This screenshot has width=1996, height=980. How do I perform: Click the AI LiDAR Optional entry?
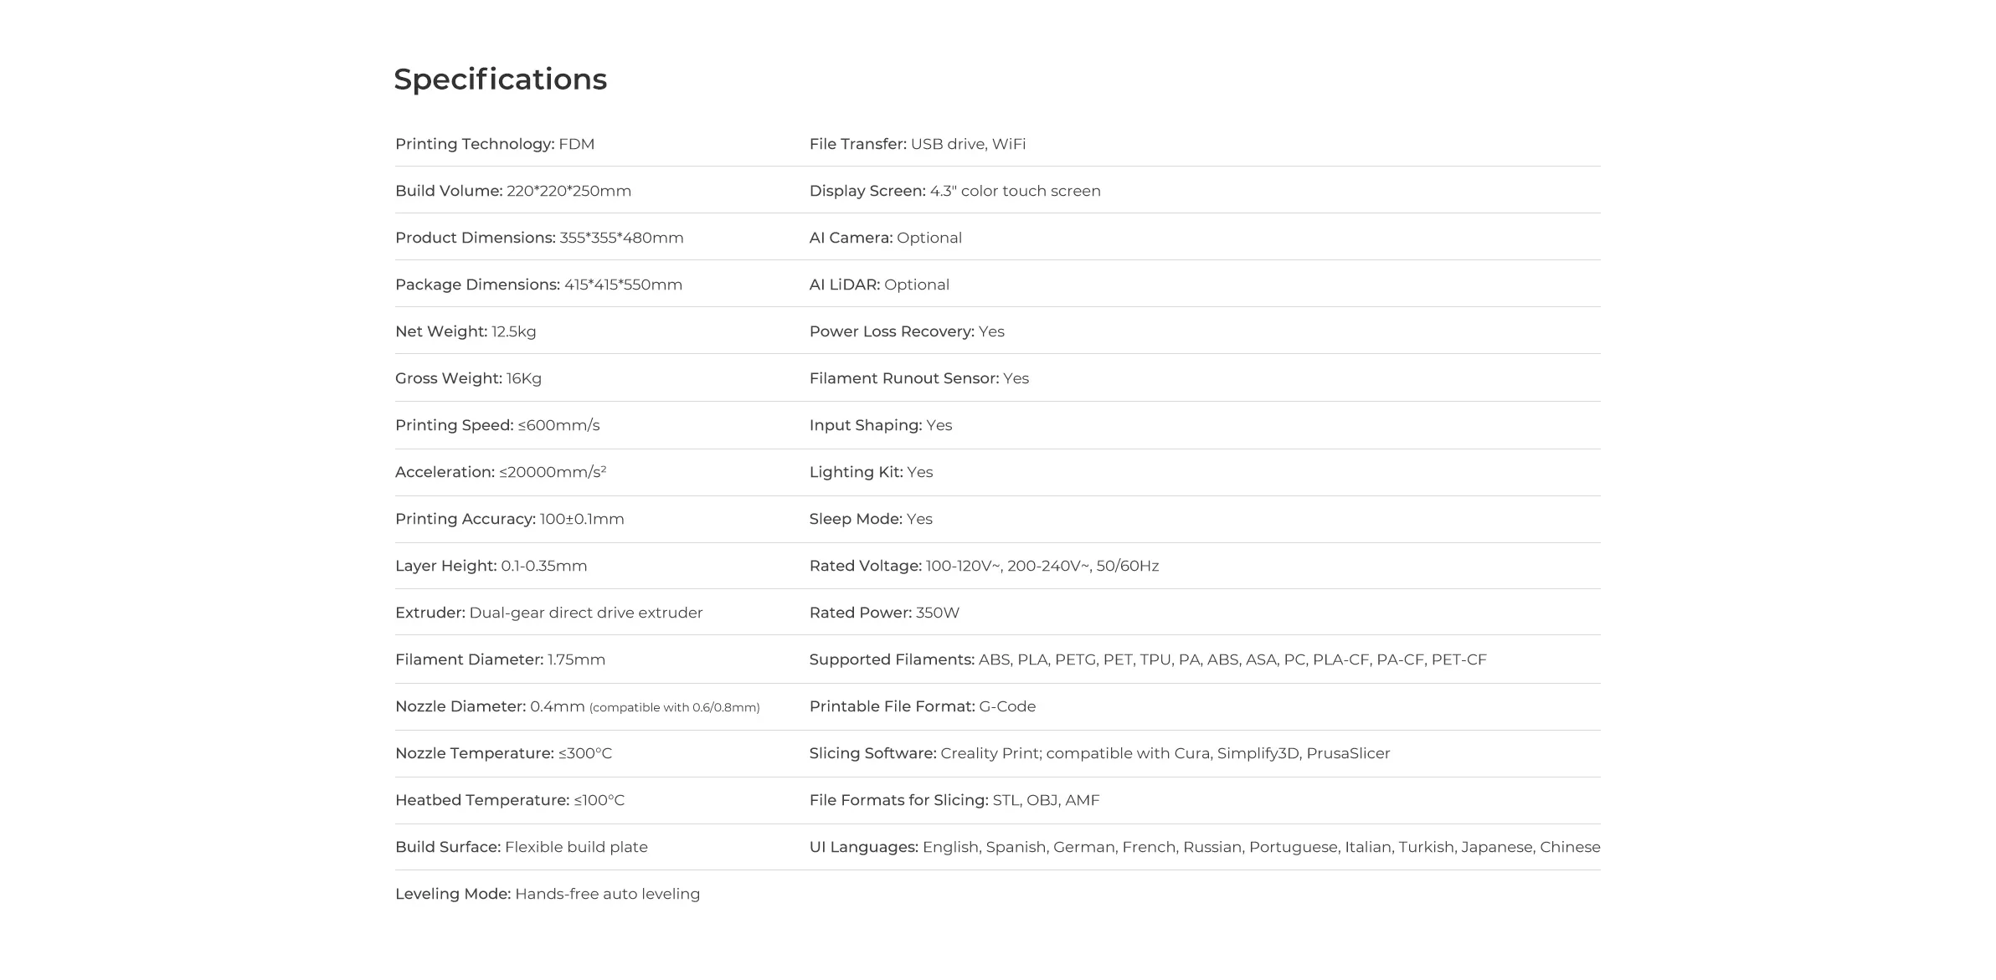[x=879, y=285]
